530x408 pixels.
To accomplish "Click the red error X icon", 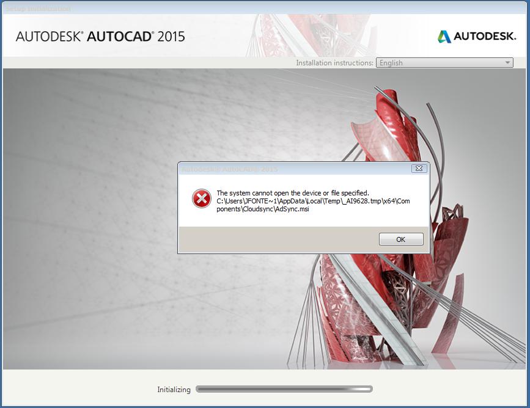I will coord(202,199).
